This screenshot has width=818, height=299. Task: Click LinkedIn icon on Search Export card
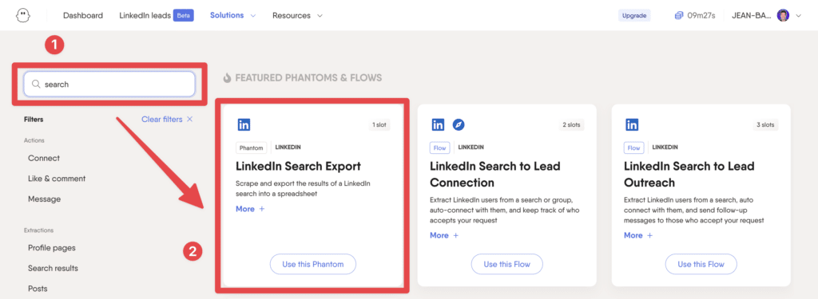[244, 125]
